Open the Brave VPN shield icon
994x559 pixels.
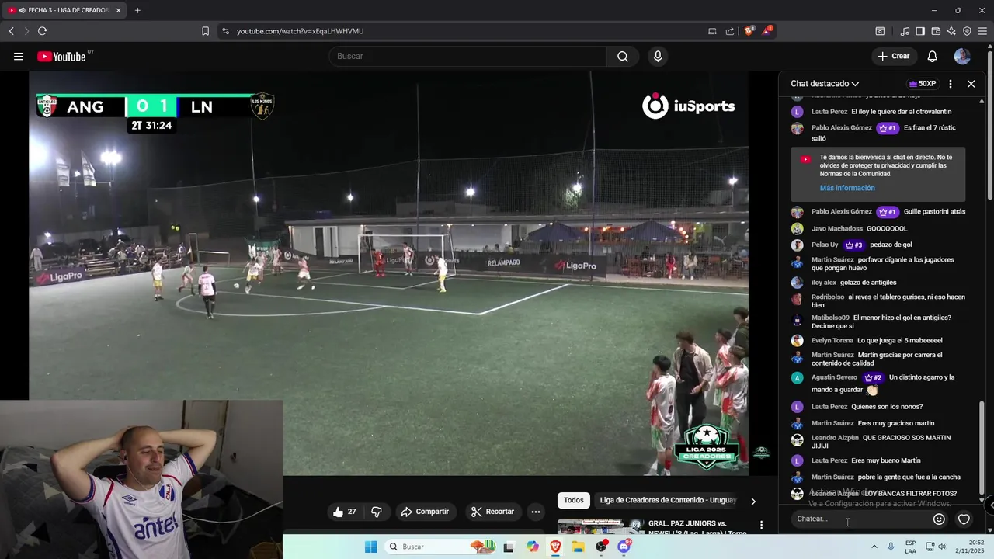coord(967,31)
